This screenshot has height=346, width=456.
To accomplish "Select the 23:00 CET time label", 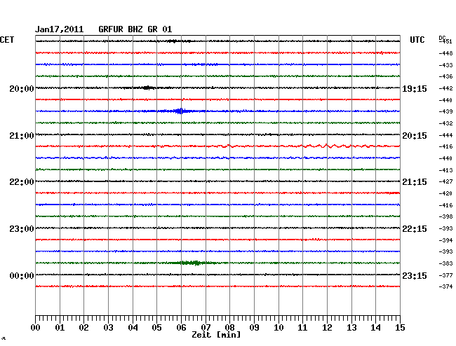I will (22, 229).
